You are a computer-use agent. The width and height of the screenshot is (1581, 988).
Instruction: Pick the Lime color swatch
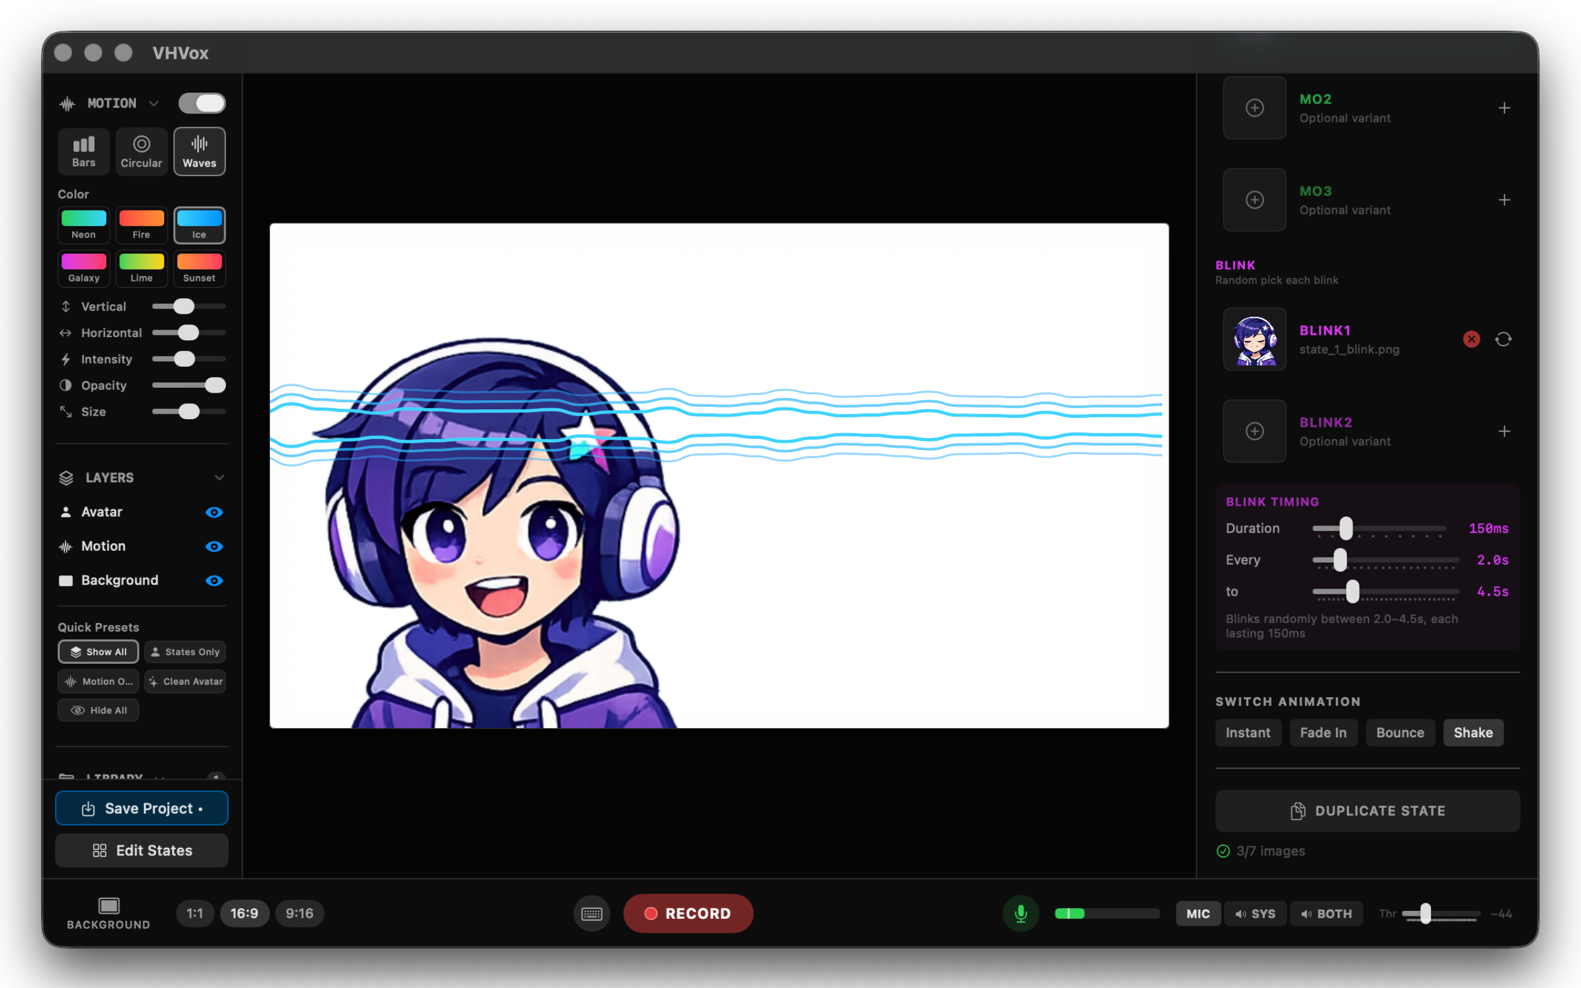click(x=141, y=269)
